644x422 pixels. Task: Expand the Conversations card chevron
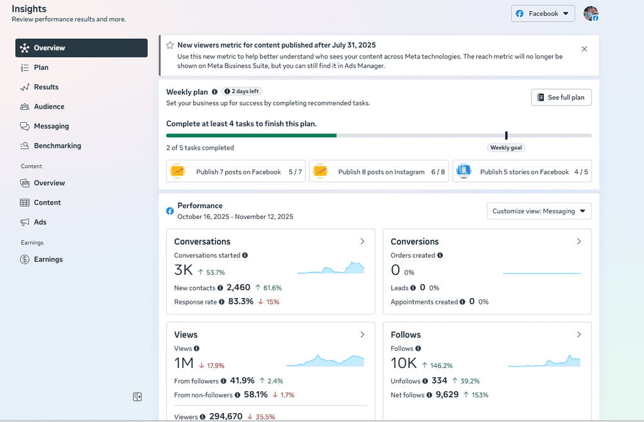coord(362,242)
